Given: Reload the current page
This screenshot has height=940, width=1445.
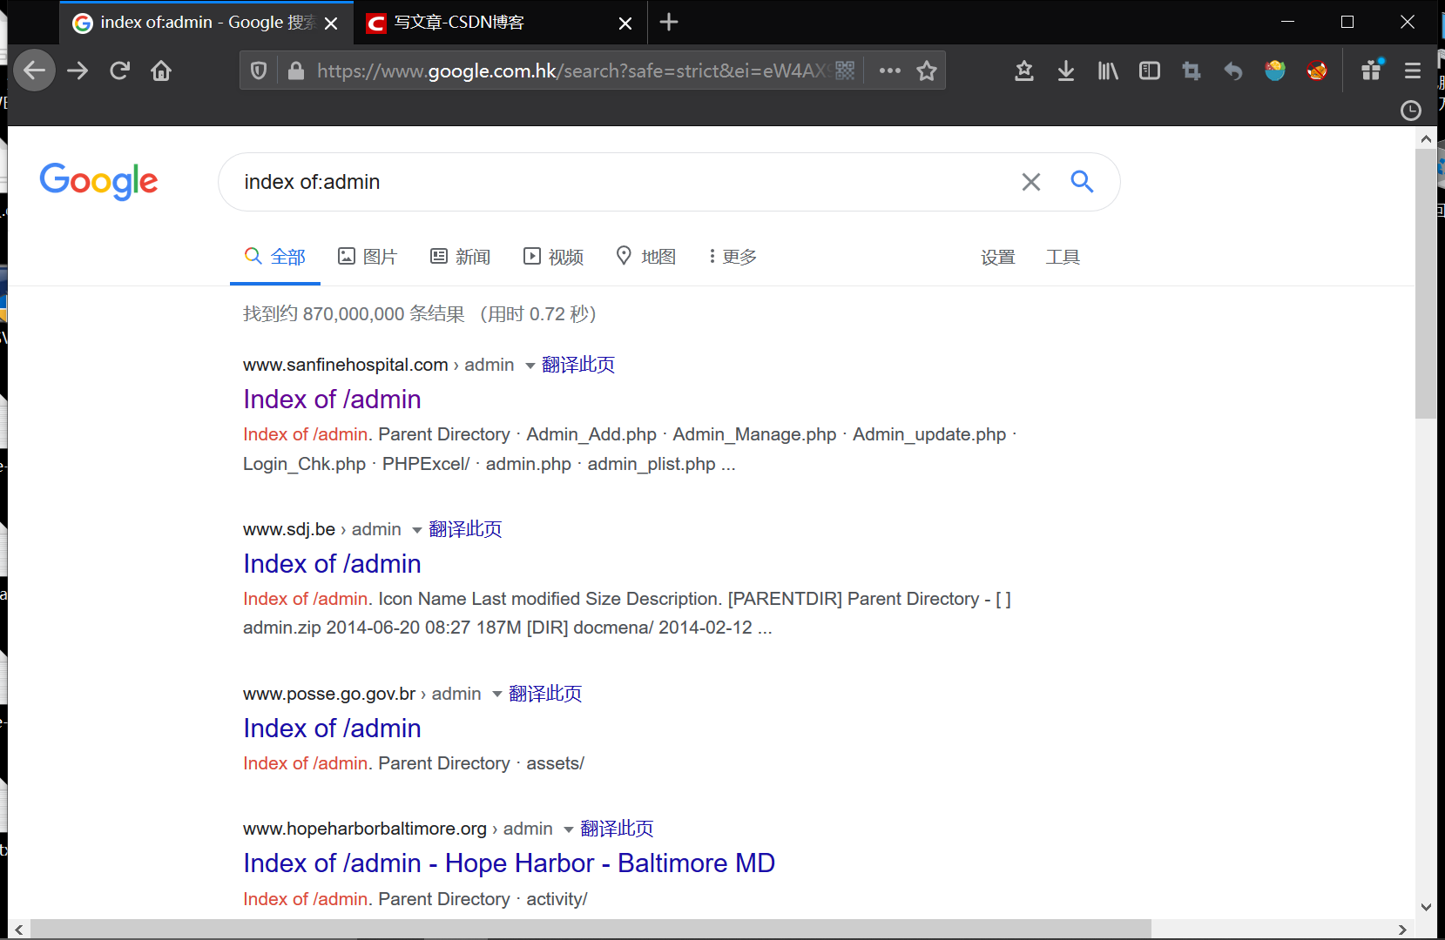Looking at the screenshot, I should pos(119,70).
